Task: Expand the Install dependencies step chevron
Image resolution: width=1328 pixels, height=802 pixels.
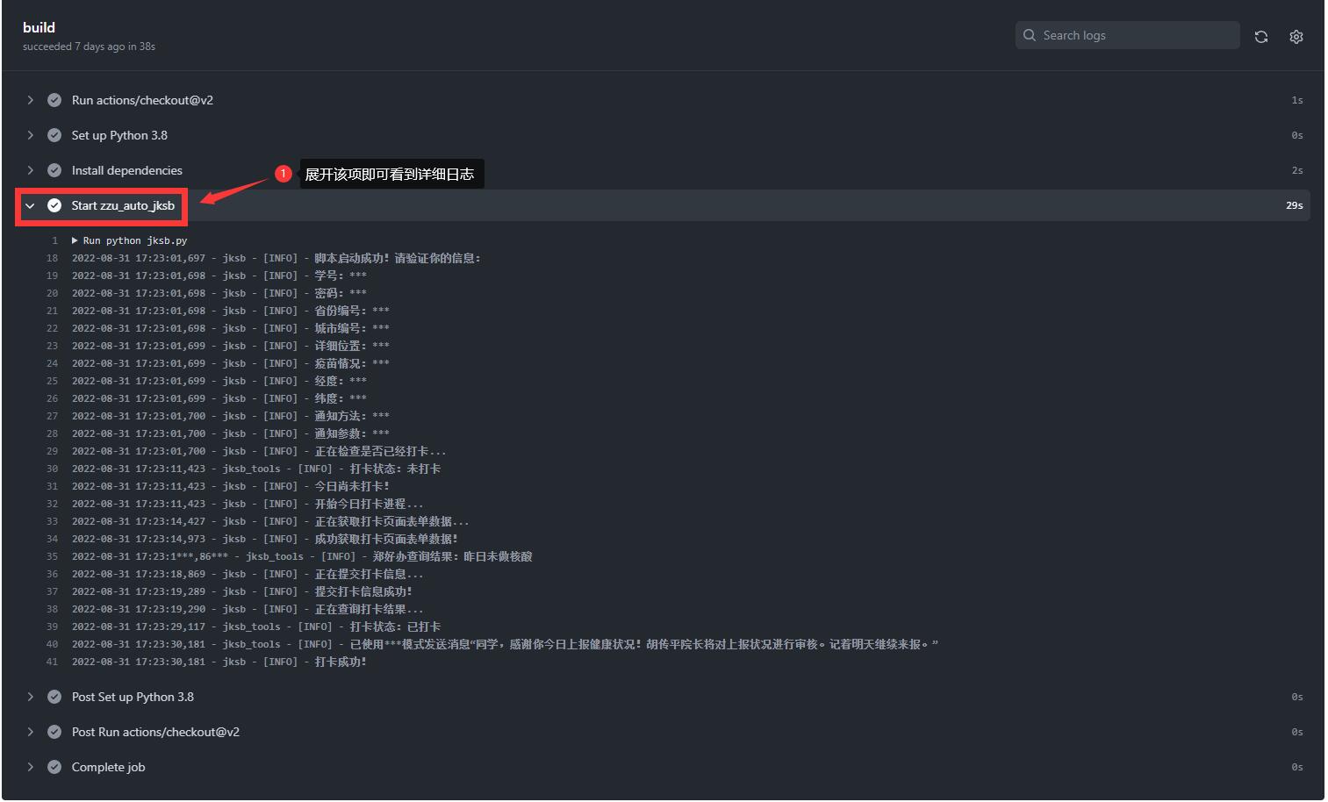Action: coord(31,170)
